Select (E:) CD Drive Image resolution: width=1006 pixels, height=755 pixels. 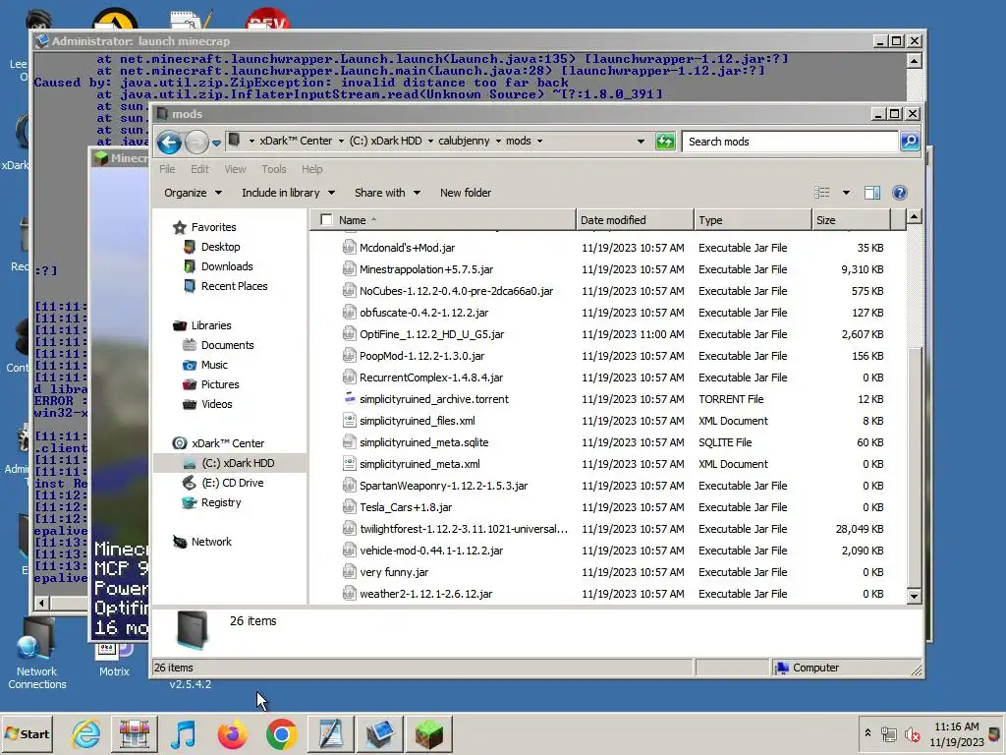232,483
